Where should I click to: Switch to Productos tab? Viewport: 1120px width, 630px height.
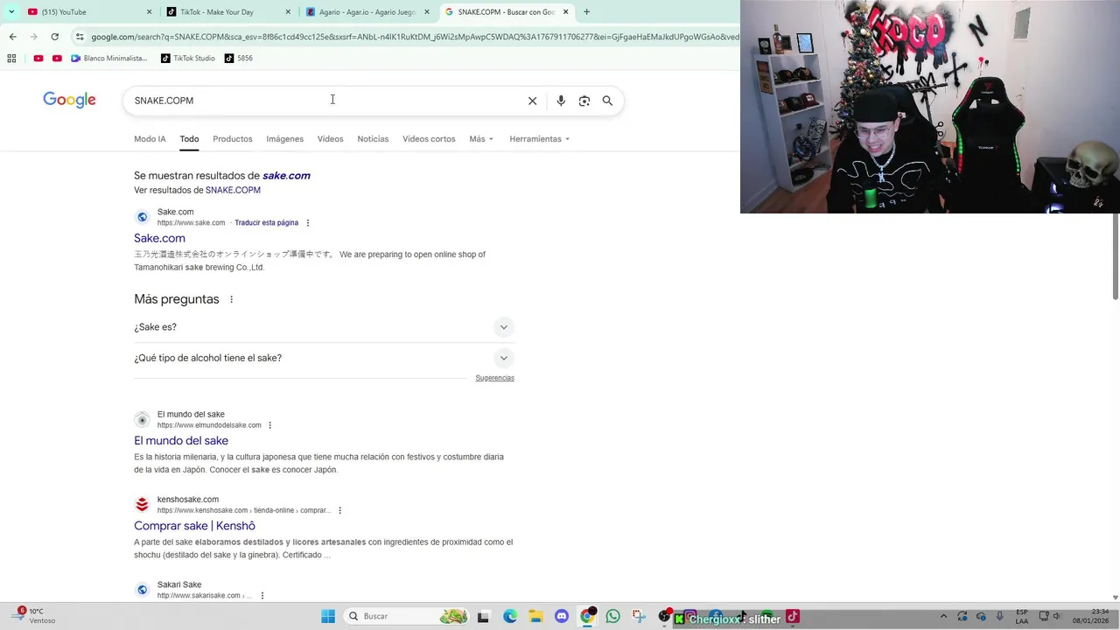[232, 139]
